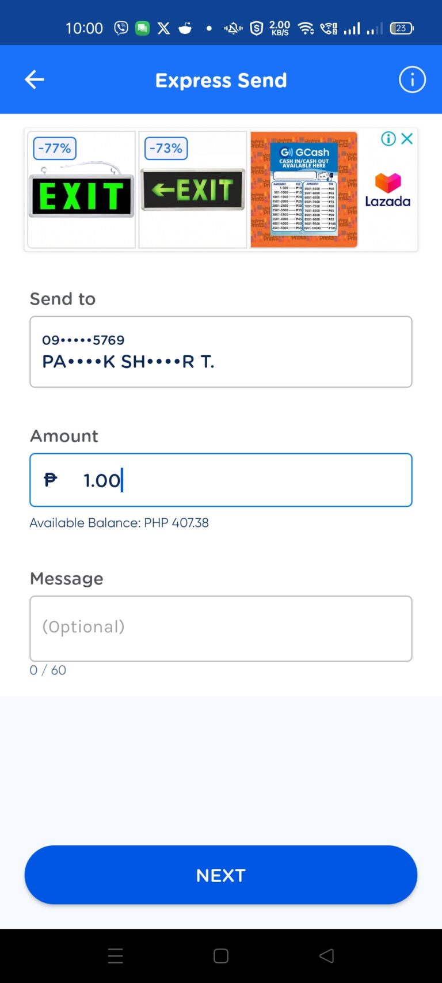Tap inside the optional Message box
The width and height of the screenshot is (442, 983).
pyautogui.click(x=221, y=628)
